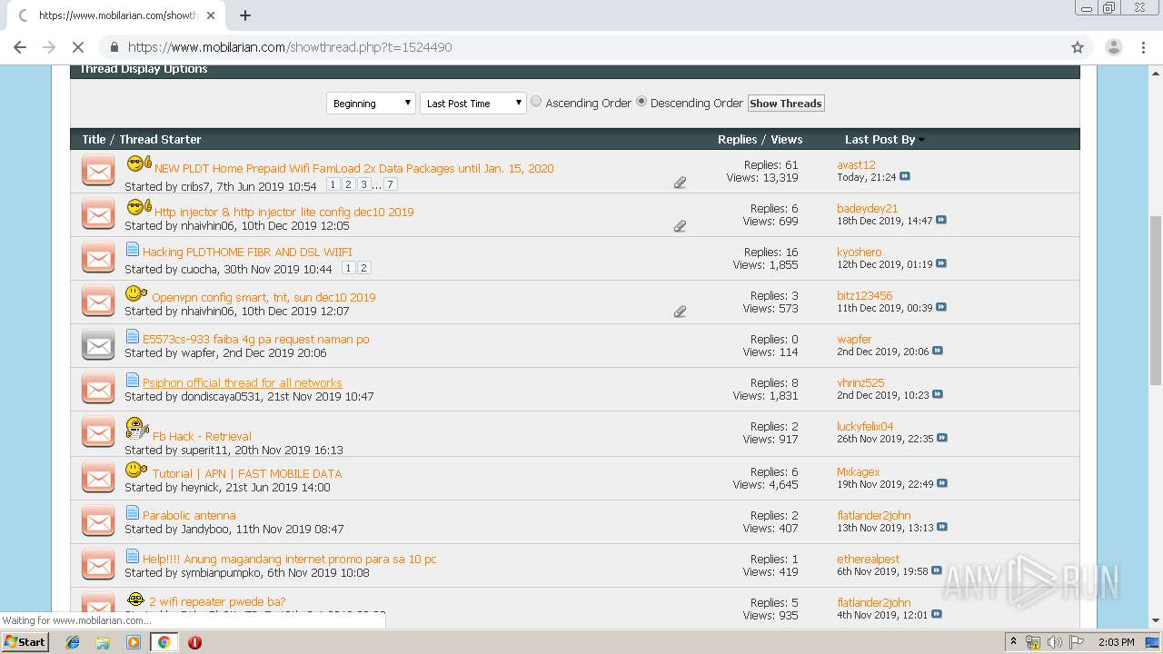Sort threads by Replies header
The height and width of the screenshot is (654, 1163).
click(x=737, y=139)
